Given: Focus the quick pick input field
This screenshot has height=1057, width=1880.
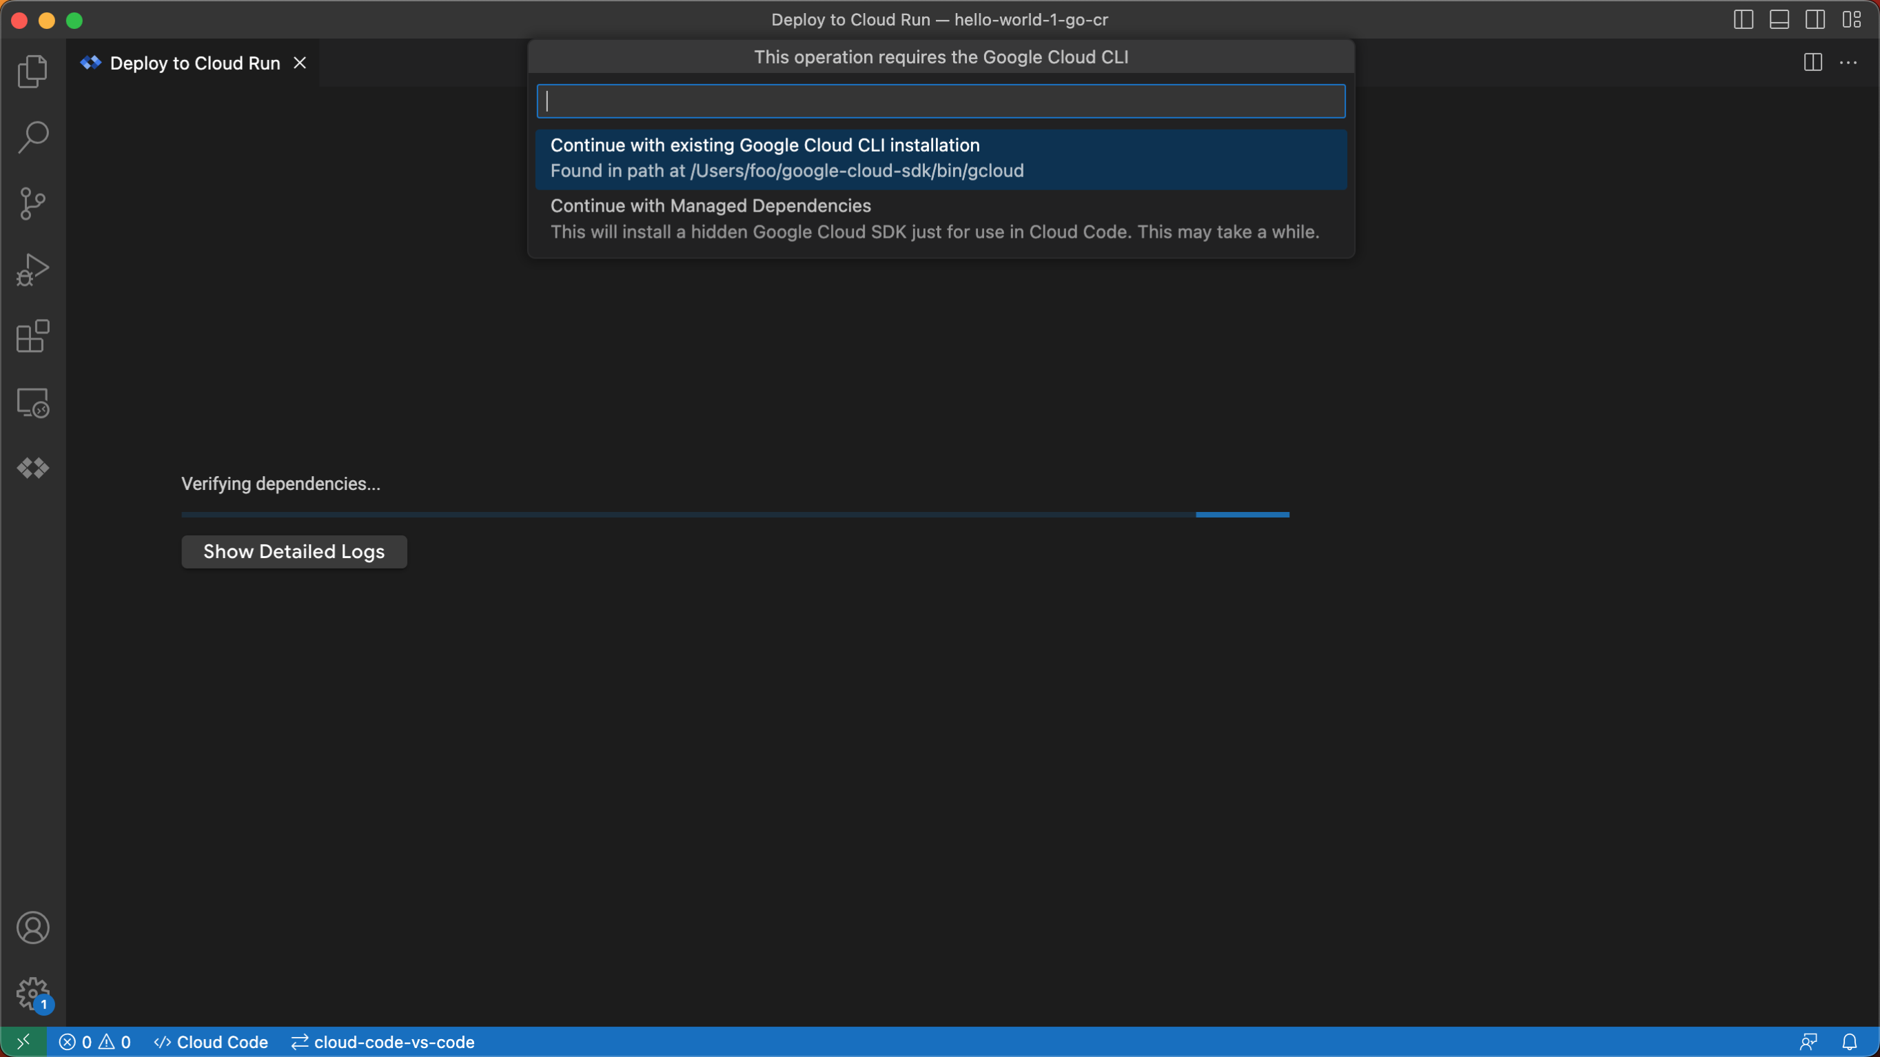Looking at the screenshot, I should click(x=941, y=101).
